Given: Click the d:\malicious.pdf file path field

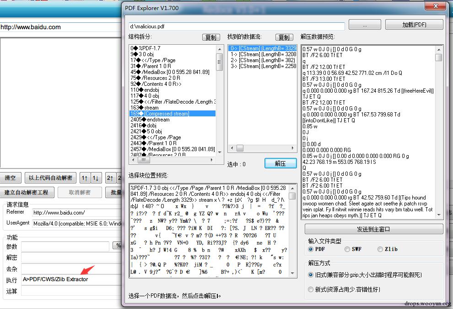Looking at the screenshot, I should [236, 26].
